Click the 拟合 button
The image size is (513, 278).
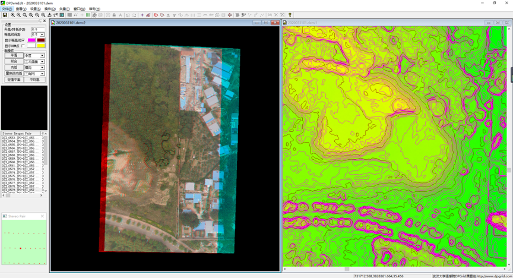tap(14, 62)
